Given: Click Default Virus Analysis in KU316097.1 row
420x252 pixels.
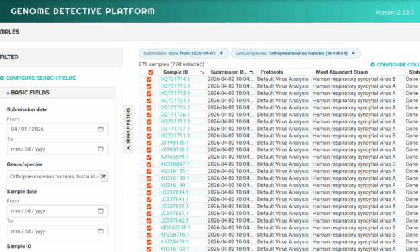Looking at the screenshot, I should point(283,164).
